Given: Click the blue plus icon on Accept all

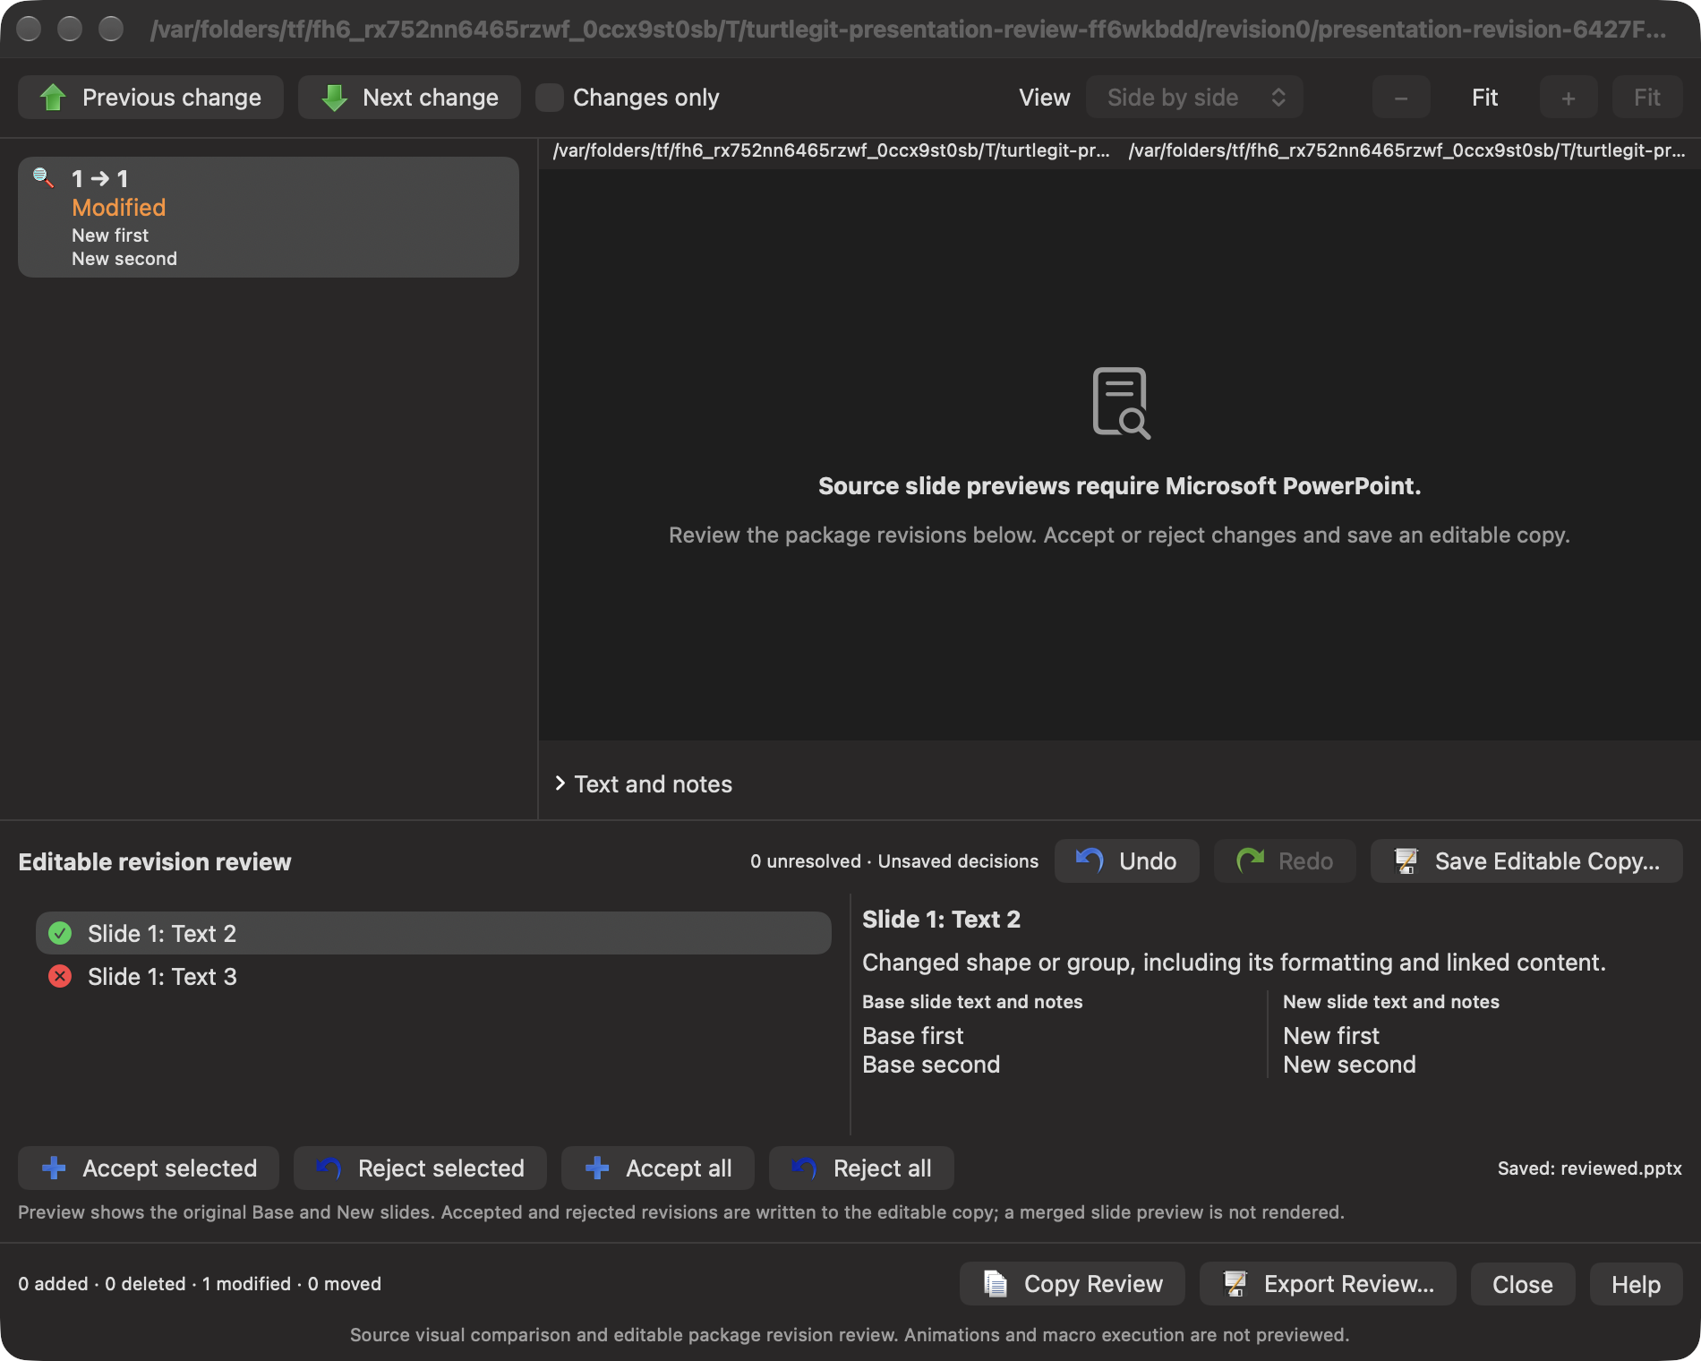Looking at the screenshot, I should [597, 1168].
